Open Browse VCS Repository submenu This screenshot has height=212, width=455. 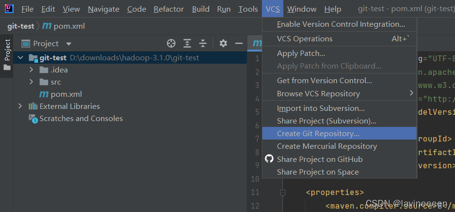tap(318, 93)
